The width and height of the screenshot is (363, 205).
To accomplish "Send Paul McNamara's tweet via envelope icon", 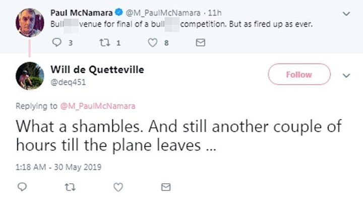I will pos(200,43).
